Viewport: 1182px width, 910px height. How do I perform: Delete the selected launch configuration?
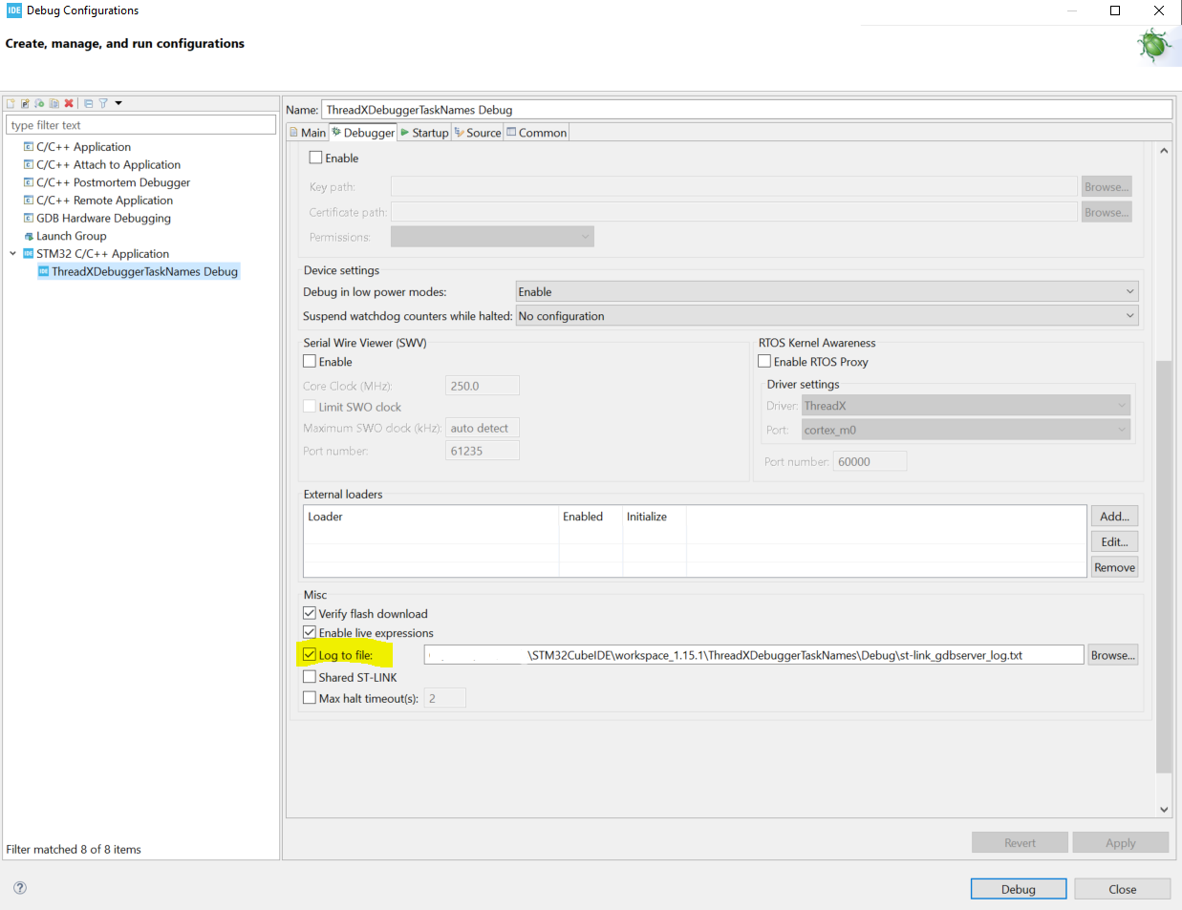click(x=70, y=102)
